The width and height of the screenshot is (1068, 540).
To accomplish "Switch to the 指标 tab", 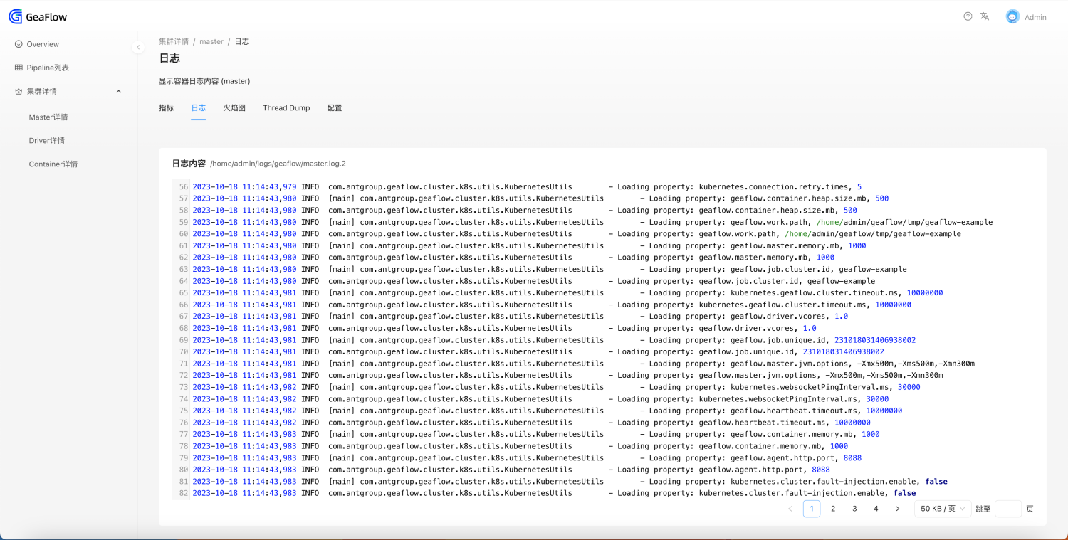I will point(166,107).
